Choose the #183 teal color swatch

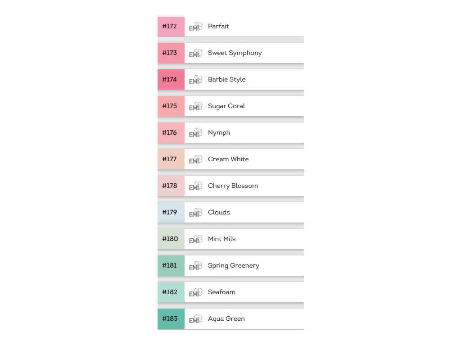(x=171, y=319)
